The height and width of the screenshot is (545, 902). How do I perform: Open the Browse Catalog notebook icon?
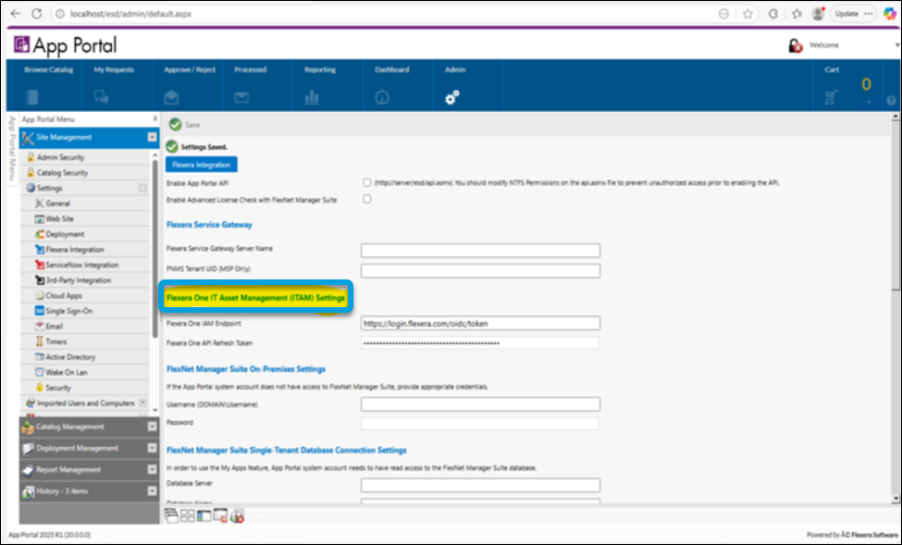click(x=31, y=97)
